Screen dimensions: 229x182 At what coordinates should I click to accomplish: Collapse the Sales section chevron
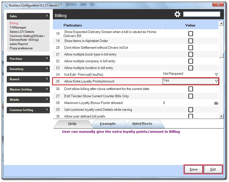[47, 16]
